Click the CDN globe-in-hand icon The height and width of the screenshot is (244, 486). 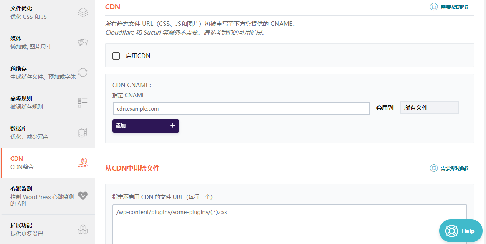(83, 163)
